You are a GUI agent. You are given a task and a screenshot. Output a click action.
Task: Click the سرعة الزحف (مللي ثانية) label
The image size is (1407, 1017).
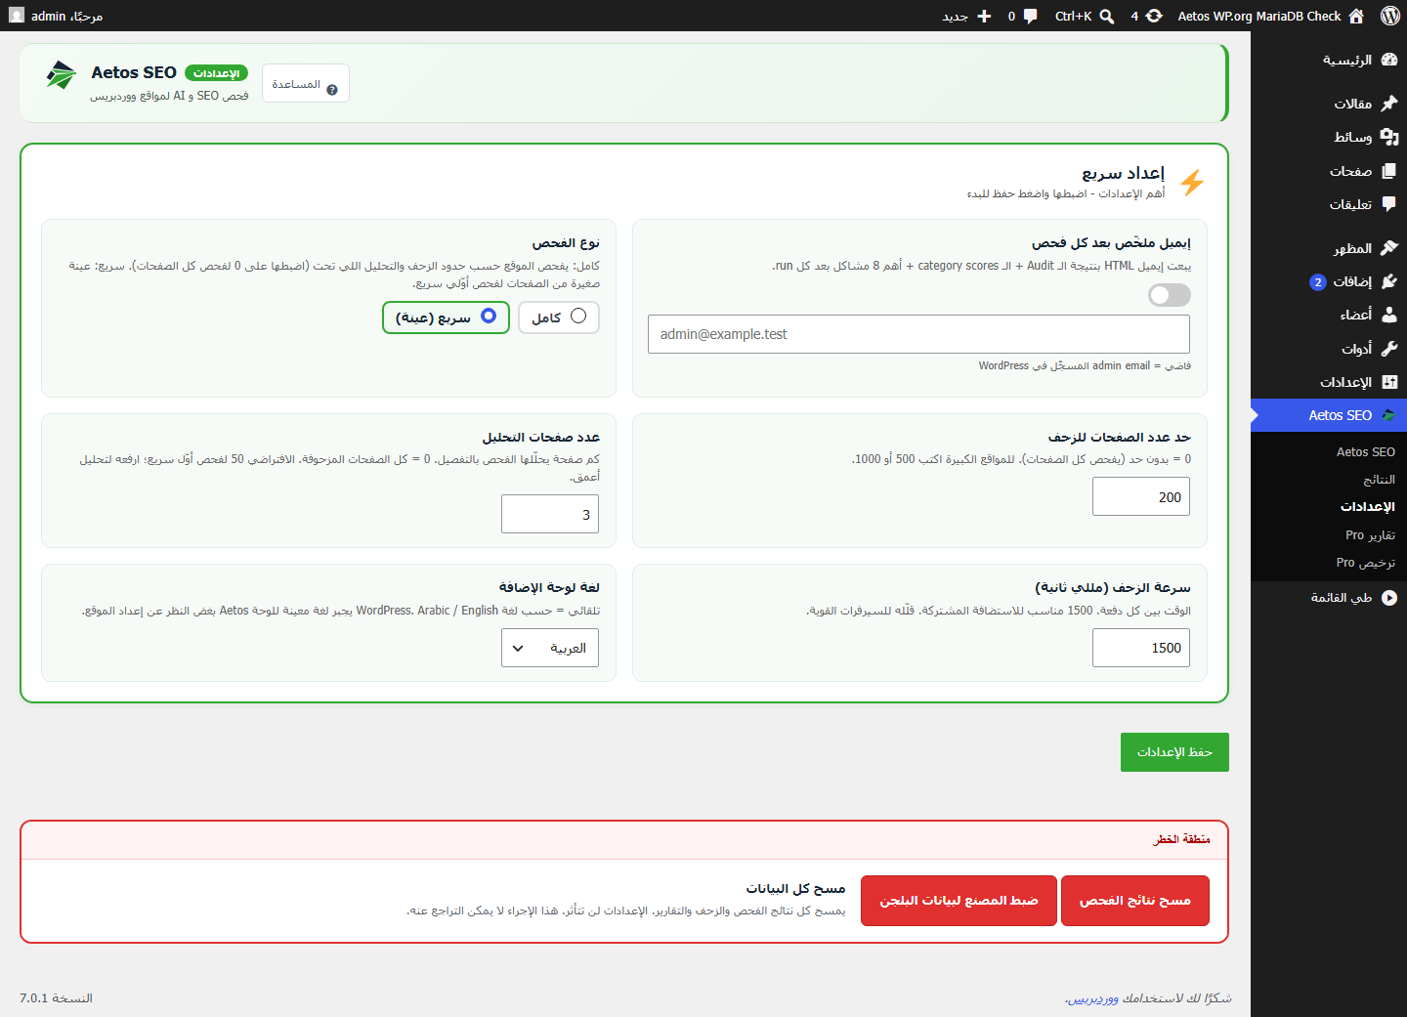(x=1113, y=587)
